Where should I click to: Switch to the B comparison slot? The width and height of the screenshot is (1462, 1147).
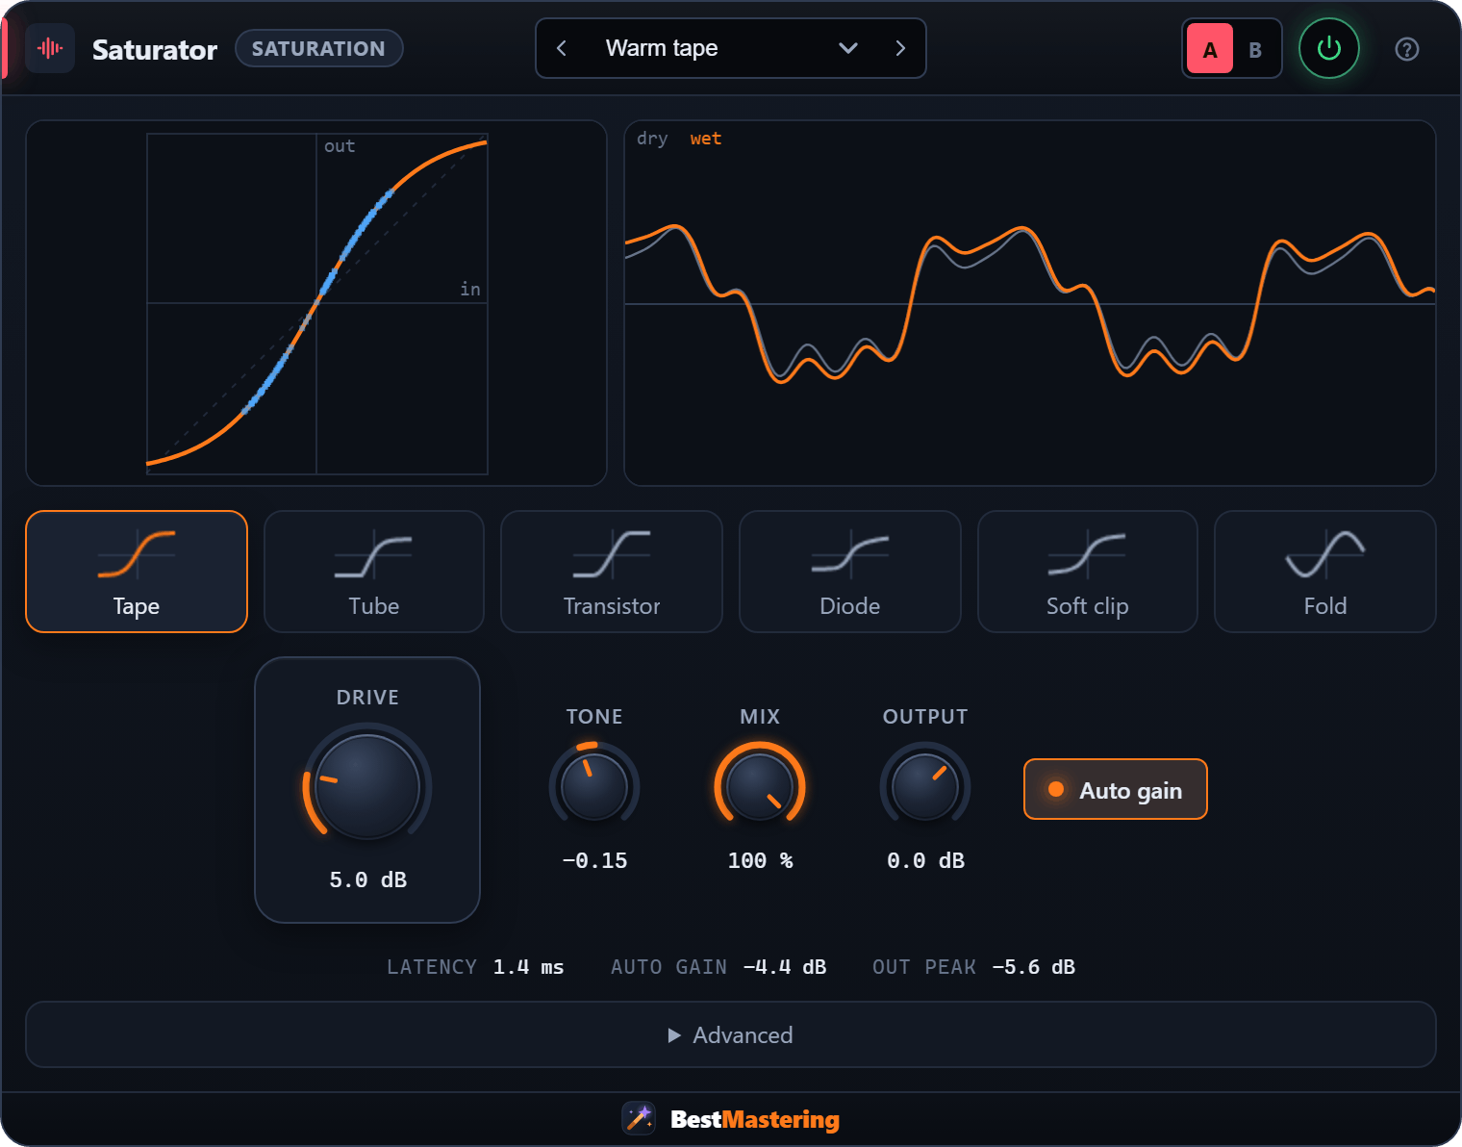(x=1255, y=49)
